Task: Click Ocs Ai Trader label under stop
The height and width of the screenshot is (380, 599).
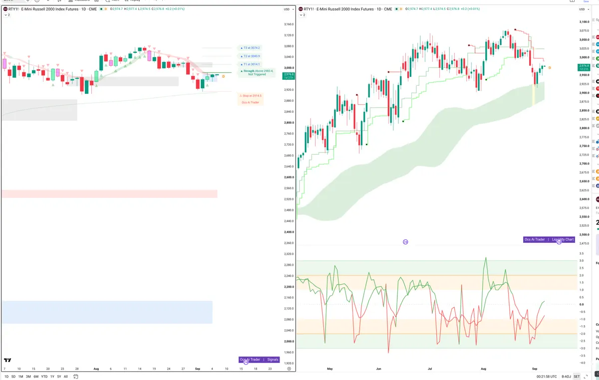Action: coord(251,102)
